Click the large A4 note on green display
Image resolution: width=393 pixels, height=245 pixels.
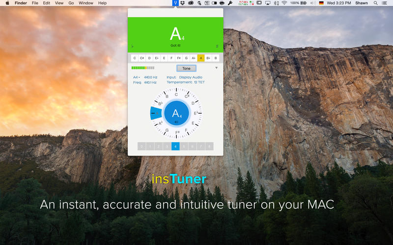pos(177,34)
